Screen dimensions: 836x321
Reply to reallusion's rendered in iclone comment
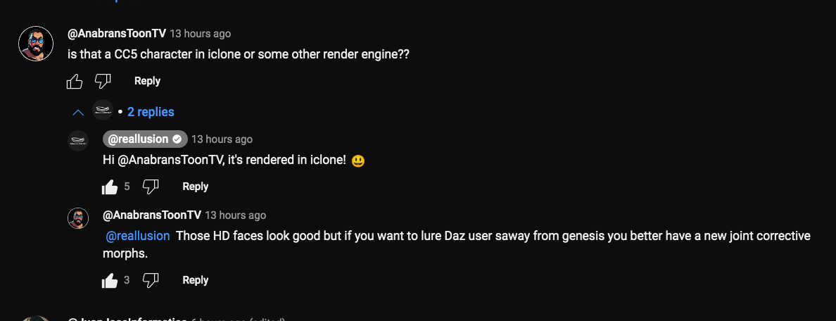[195, 187]
